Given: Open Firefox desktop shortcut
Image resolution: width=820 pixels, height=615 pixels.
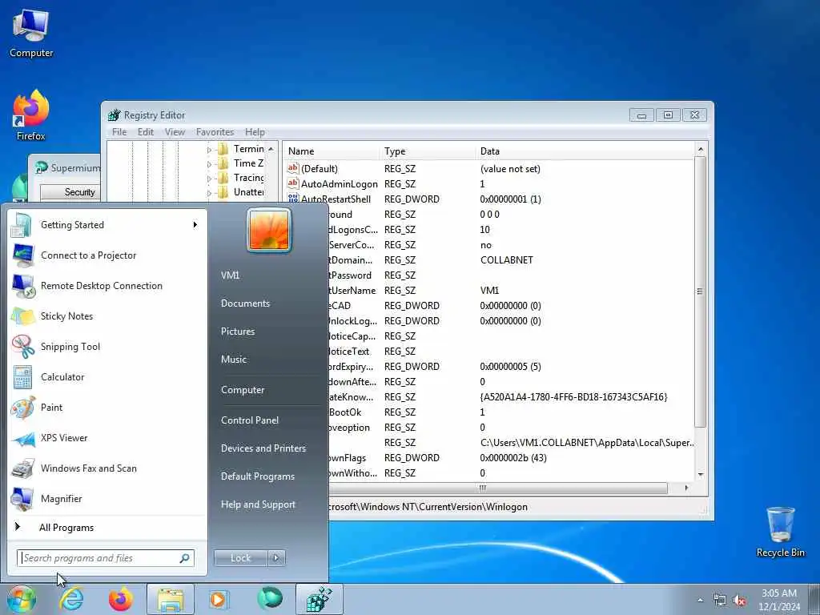Looking at the screenshot, I should point(31,115).
